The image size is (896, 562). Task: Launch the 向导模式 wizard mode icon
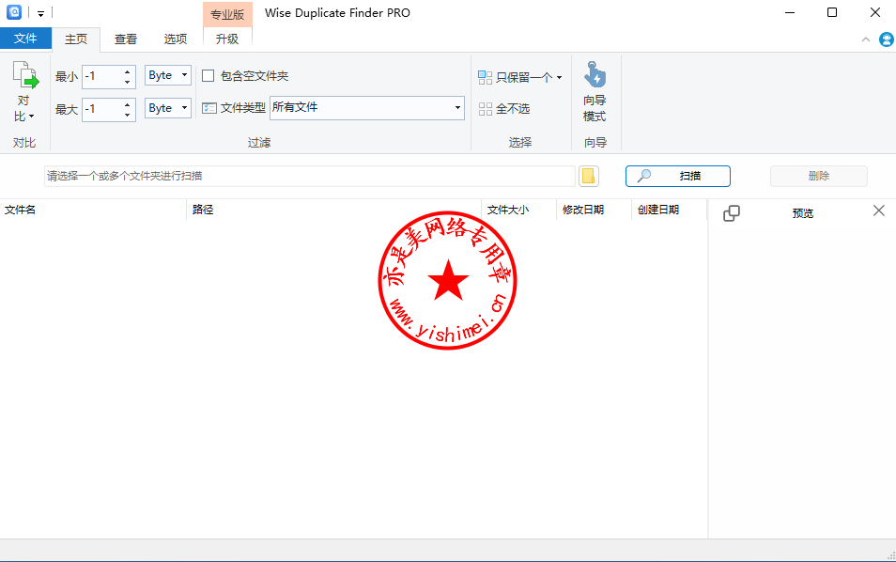click(x=595, y=75)
